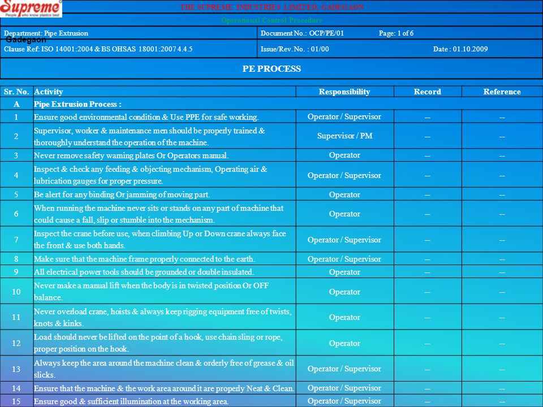Click 'Operator / Supervisor' cell in row 1

coord(344,116)
